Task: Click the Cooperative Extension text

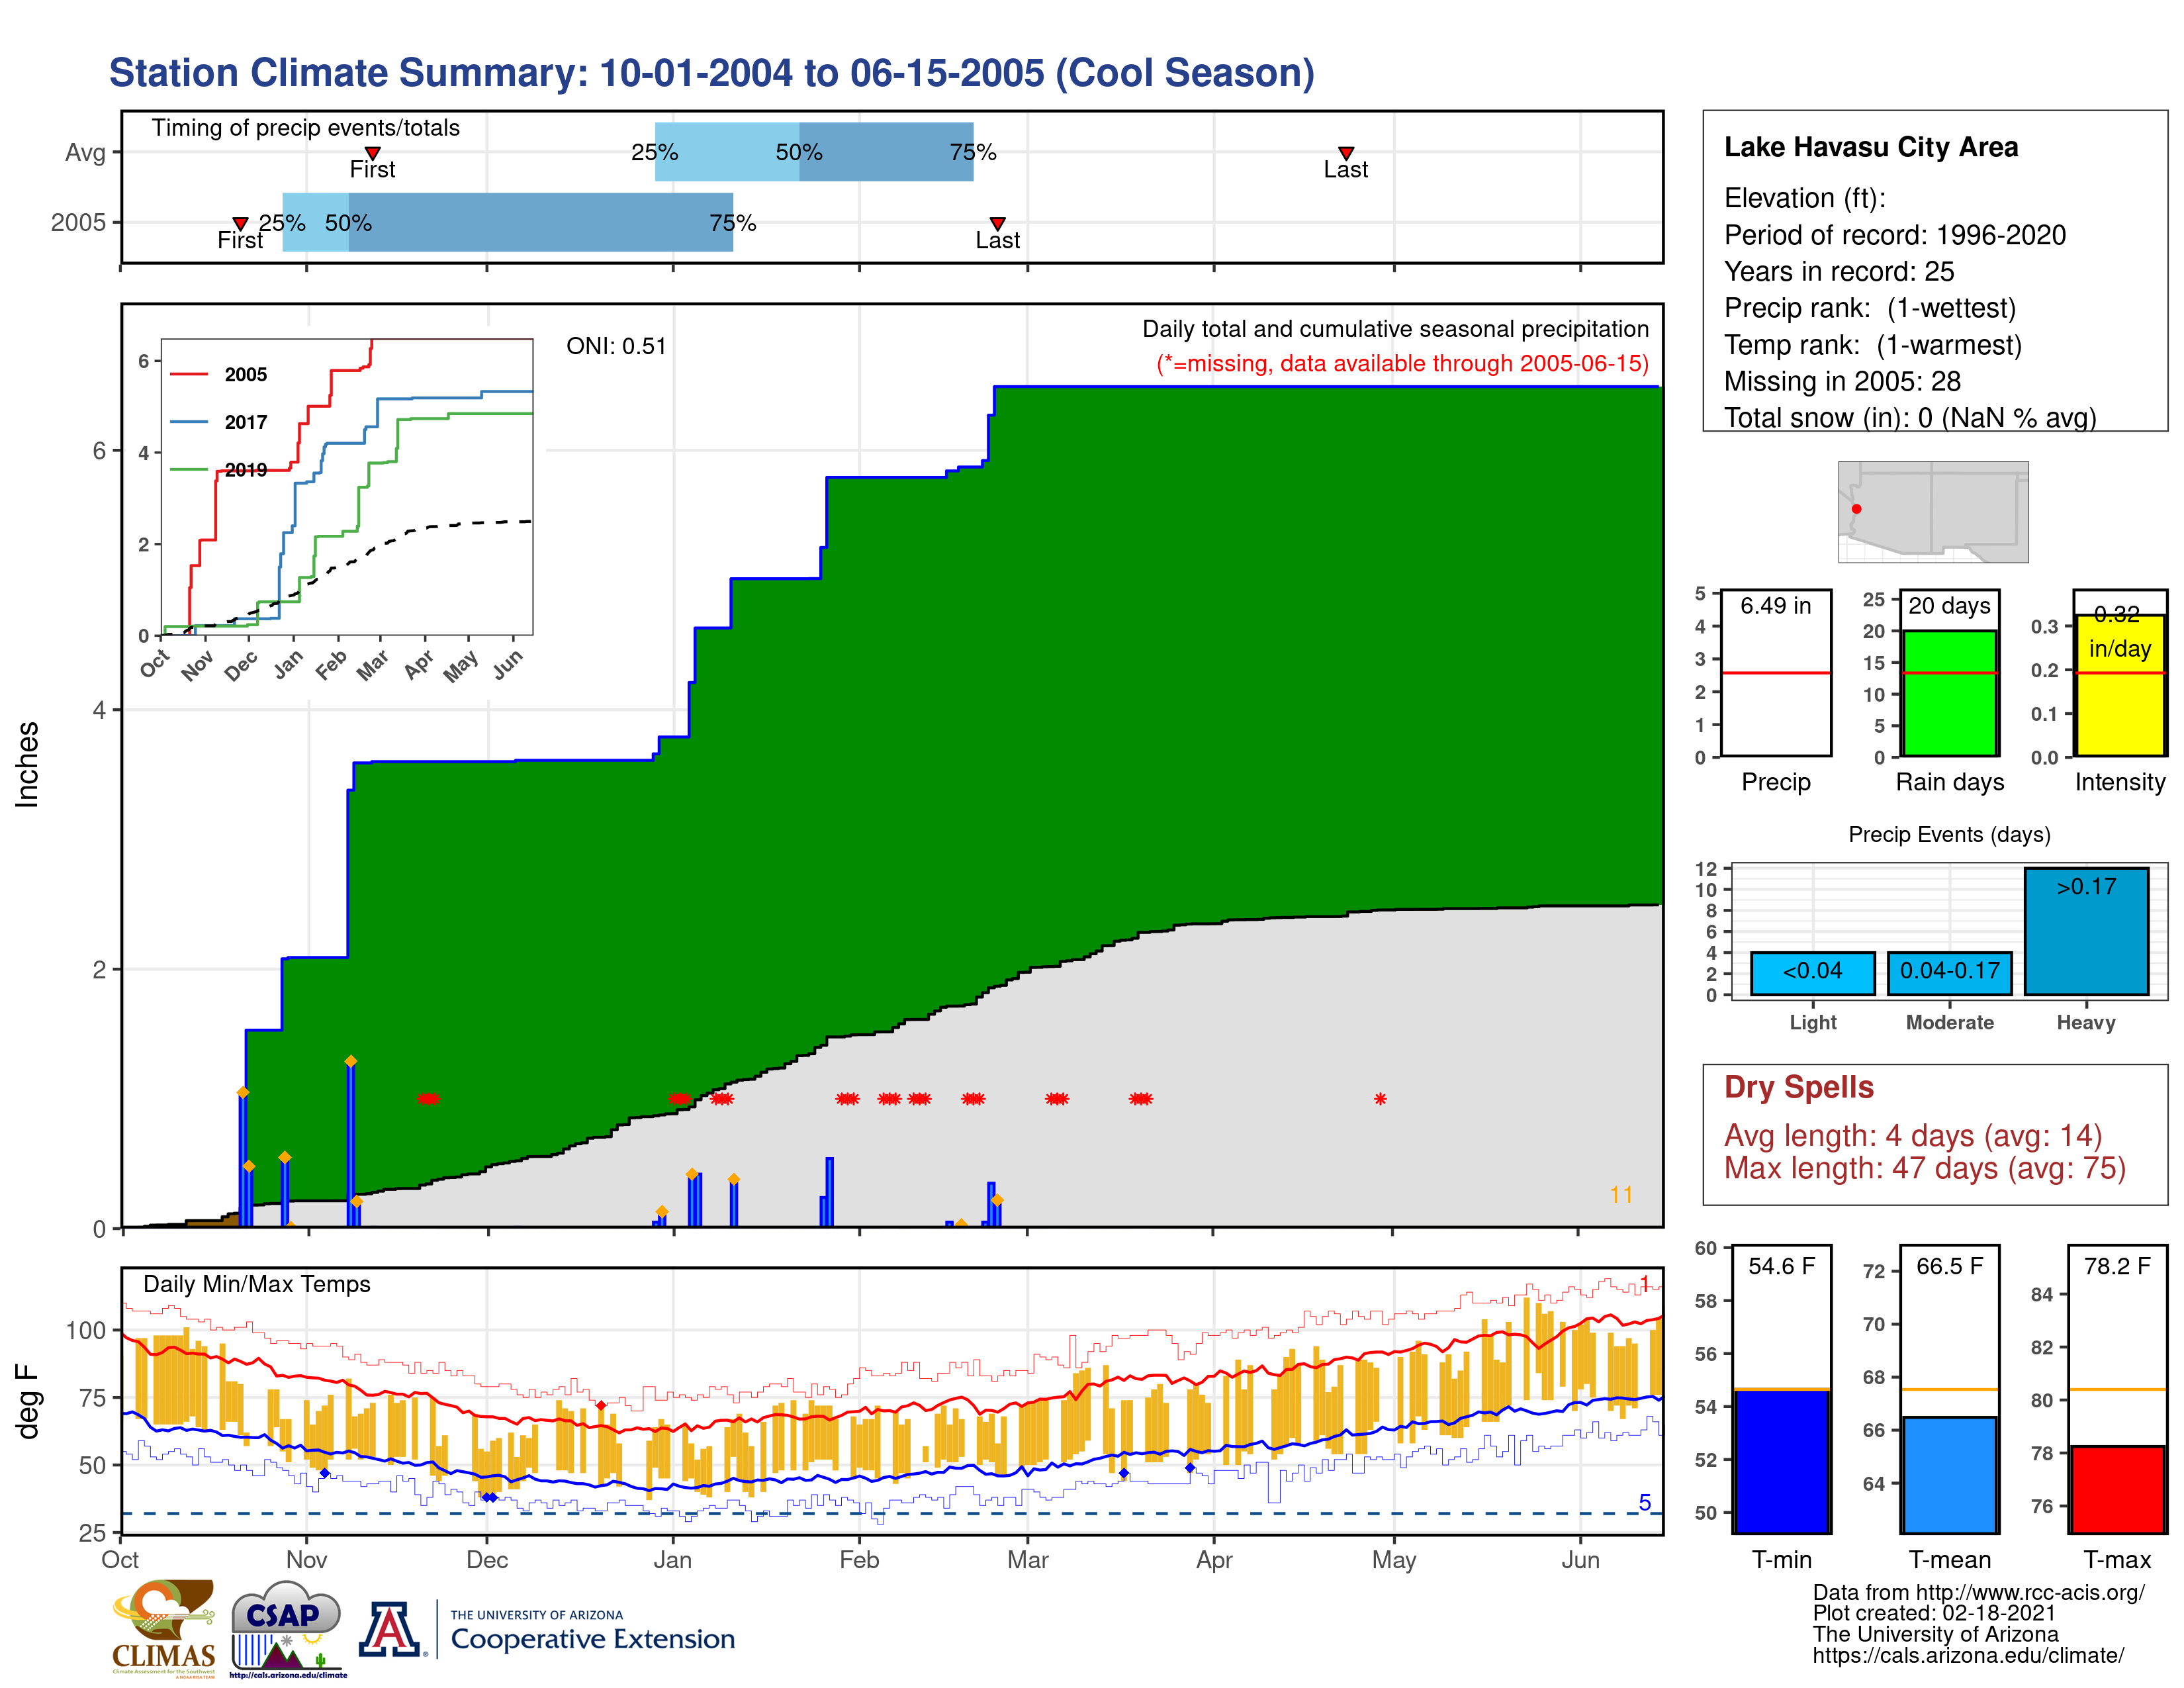Action: (x=593, y=1639)
